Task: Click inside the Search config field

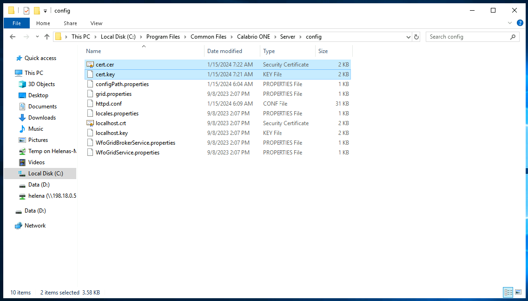Action: point(466,37)
